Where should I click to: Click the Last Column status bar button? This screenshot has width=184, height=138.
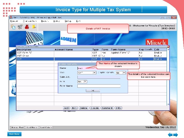(46, 128)
